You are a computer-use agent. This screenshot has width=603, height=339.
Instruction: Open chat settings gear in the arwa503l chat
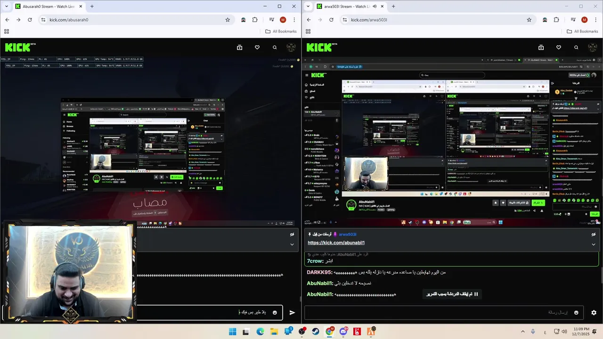(x=594, y=313)
